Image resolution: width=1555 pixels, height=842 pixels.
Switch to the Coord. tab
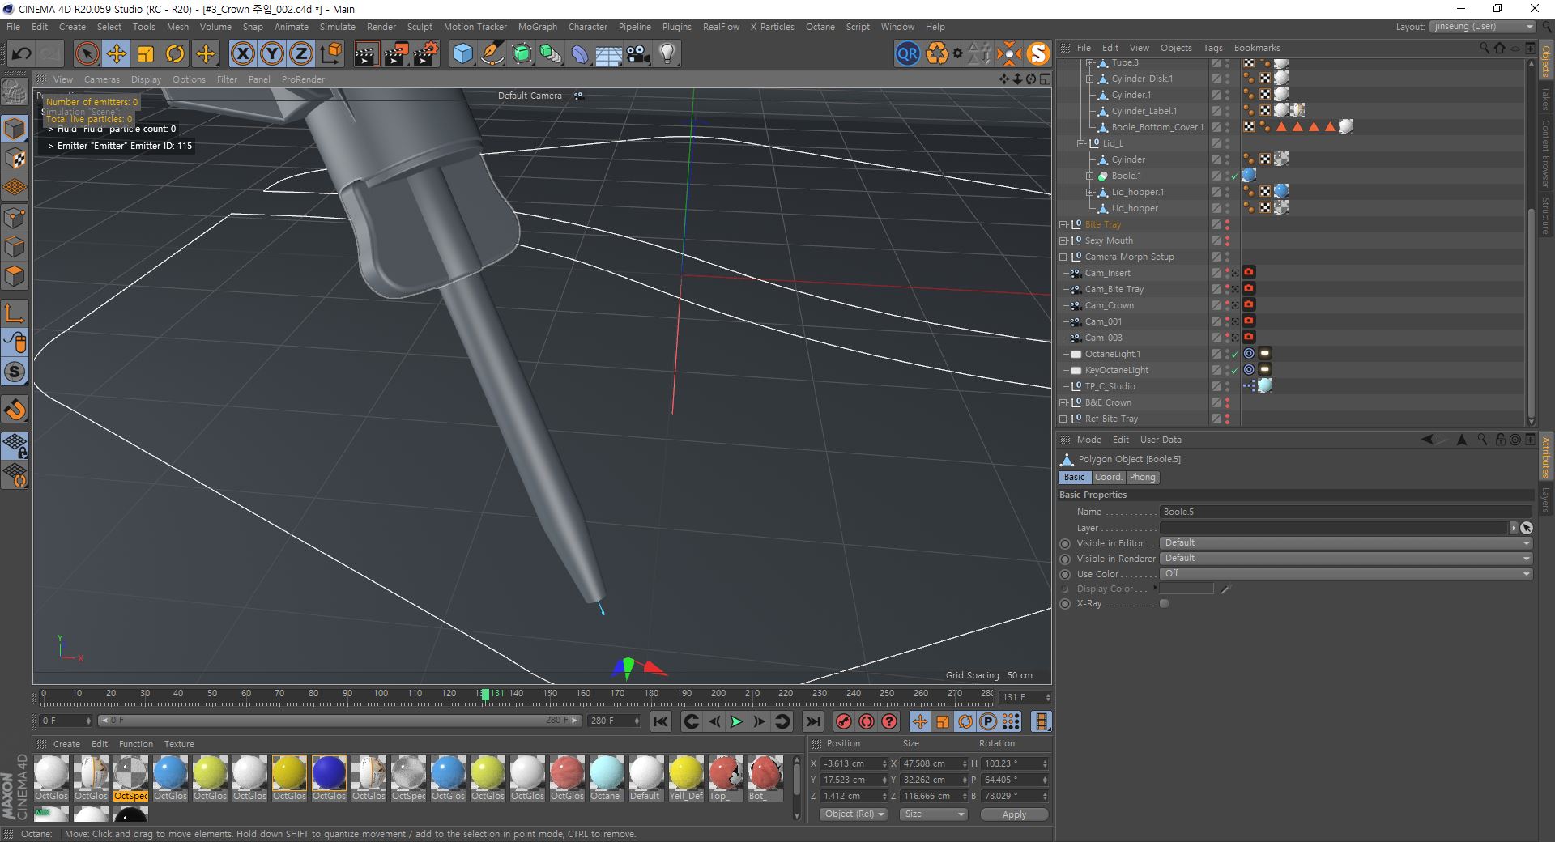[1108, 477]
